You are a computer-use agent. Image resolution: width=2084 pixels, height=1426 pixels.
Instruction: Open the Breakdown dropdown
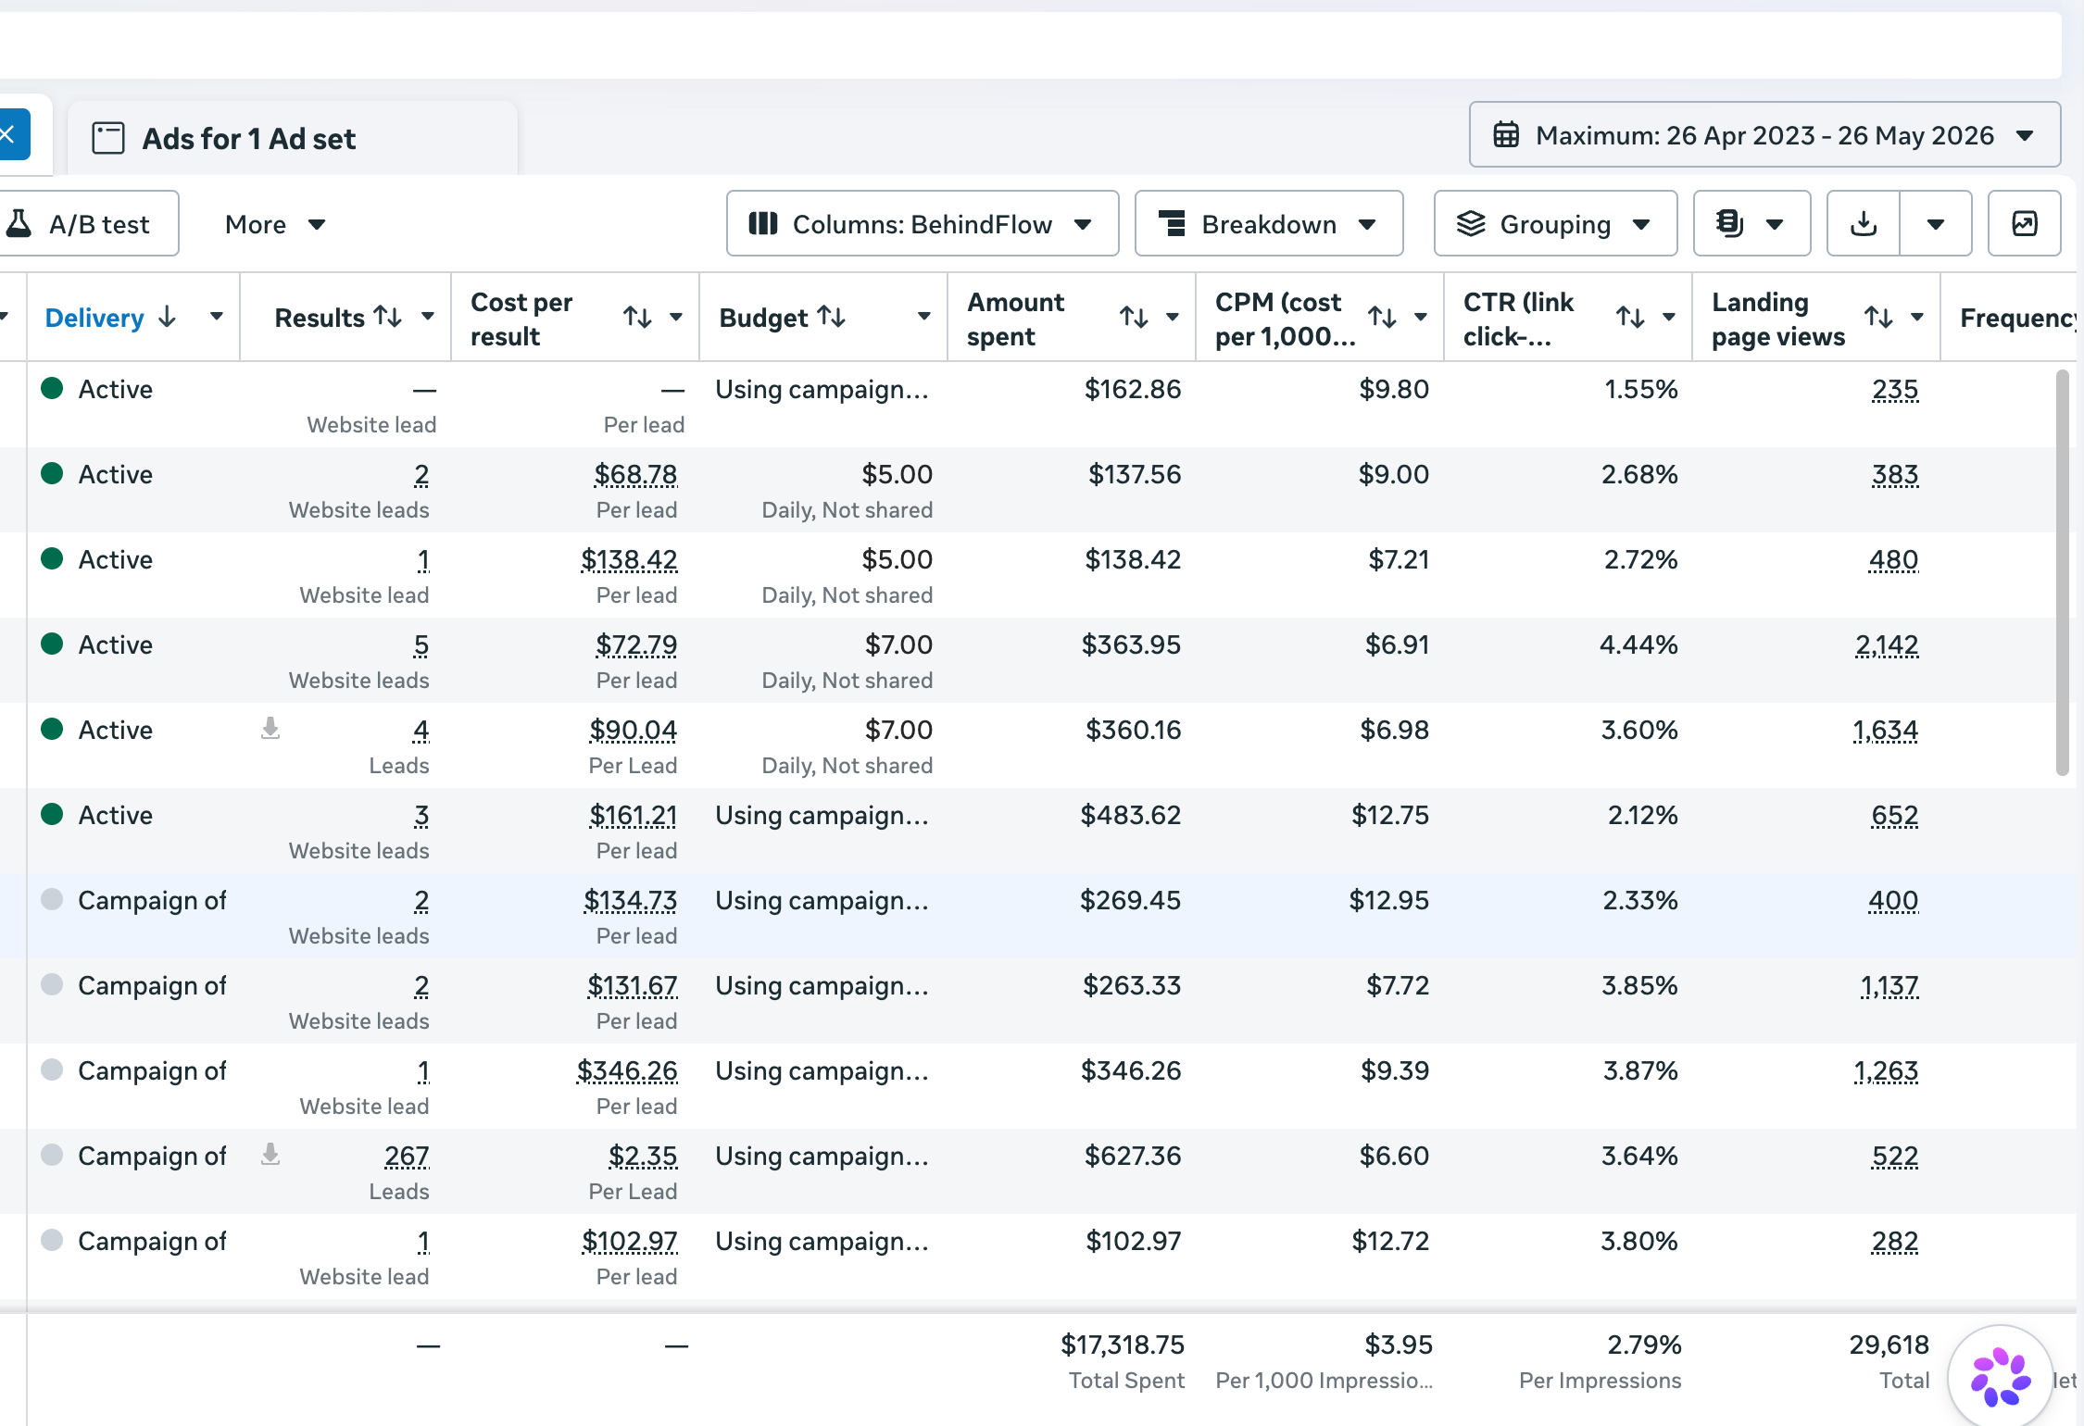coord(1269,224)
